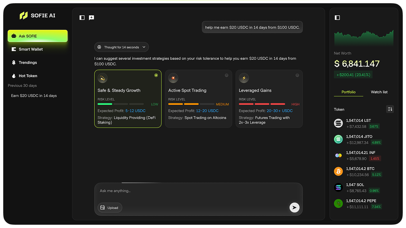Image resolution: width=406 pixels, height=228 pixels.
Task: Open the Hot Token page
Action: (x=38, y=76)
